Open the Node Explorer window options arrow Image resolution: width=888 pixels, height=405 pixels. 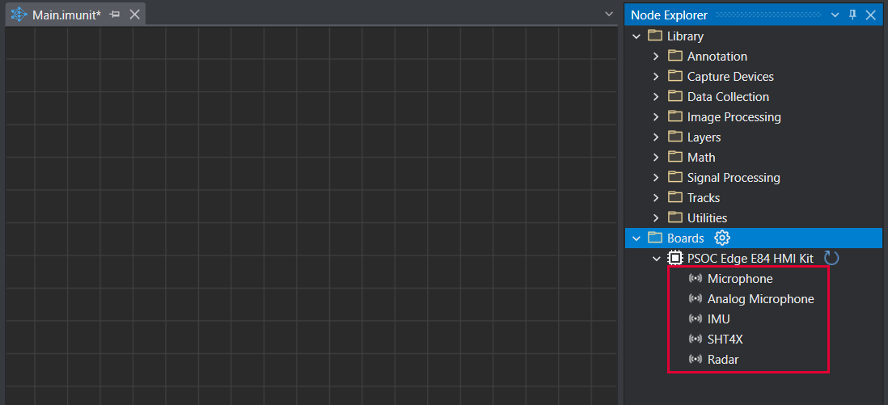click(x=835, y=15)
